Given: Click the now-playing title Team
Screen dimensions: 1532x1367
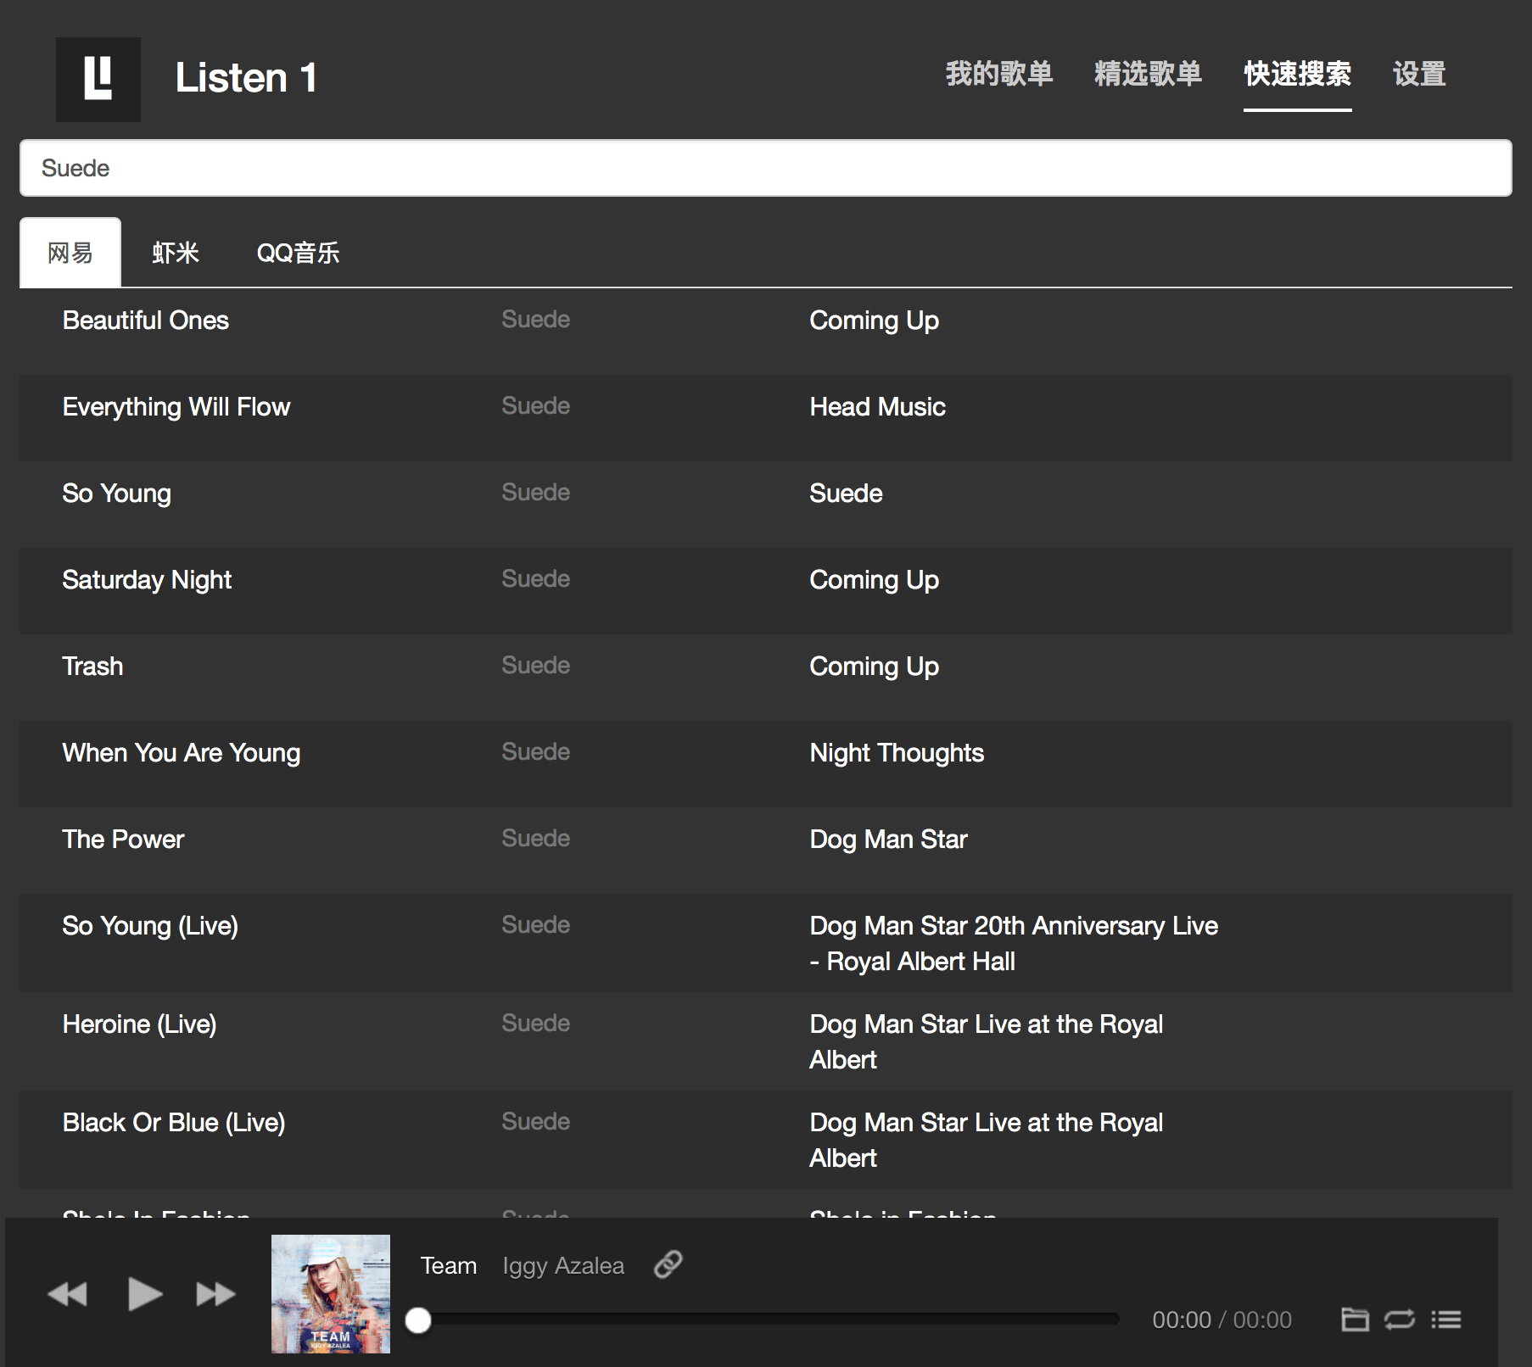Looking at the screenshot, I should point(449,1265).
